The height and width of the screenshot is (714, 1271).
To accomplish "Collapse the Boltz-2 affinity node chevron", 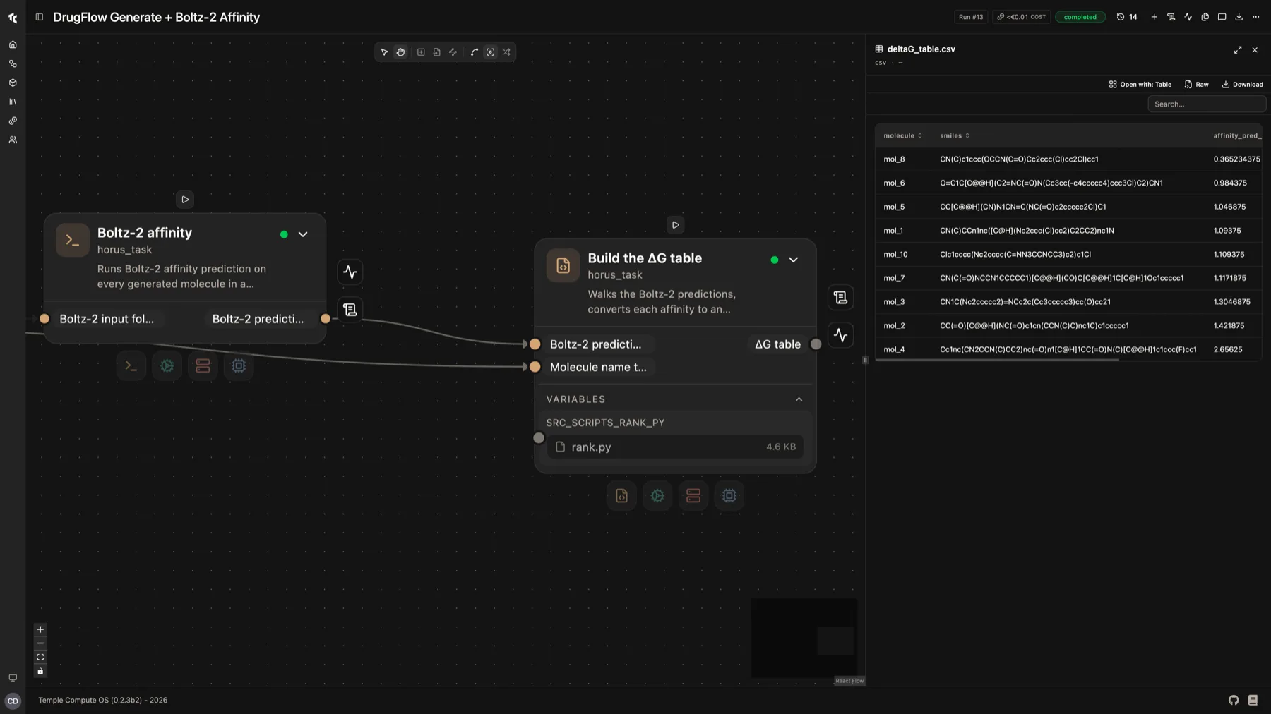I will pyautogui.click(x=303, y=234).
